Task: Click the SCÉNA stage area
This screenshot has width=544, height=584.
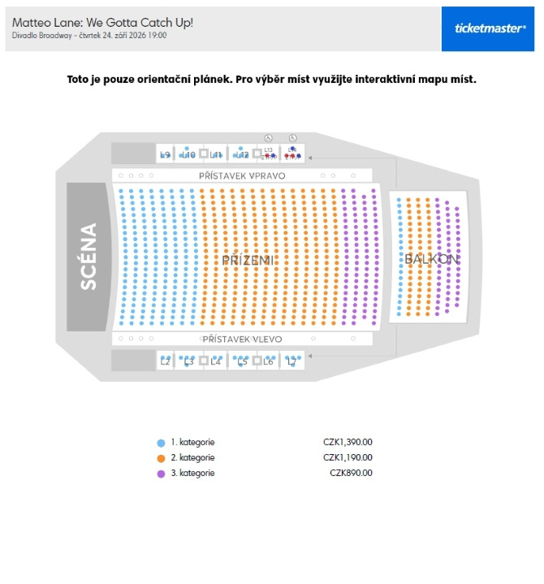Action: coord(89,257)
